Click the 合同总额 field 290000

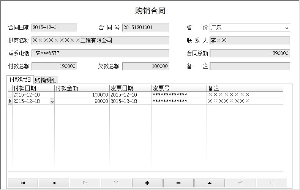pos(249,54)
